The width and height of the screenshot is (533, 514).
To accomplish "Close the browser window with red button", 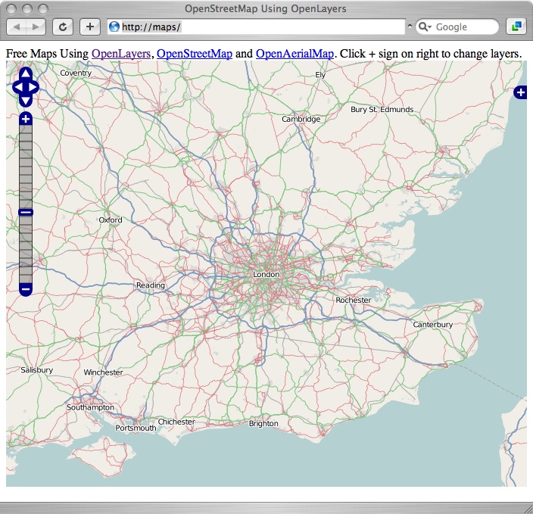I will (11, 9).
